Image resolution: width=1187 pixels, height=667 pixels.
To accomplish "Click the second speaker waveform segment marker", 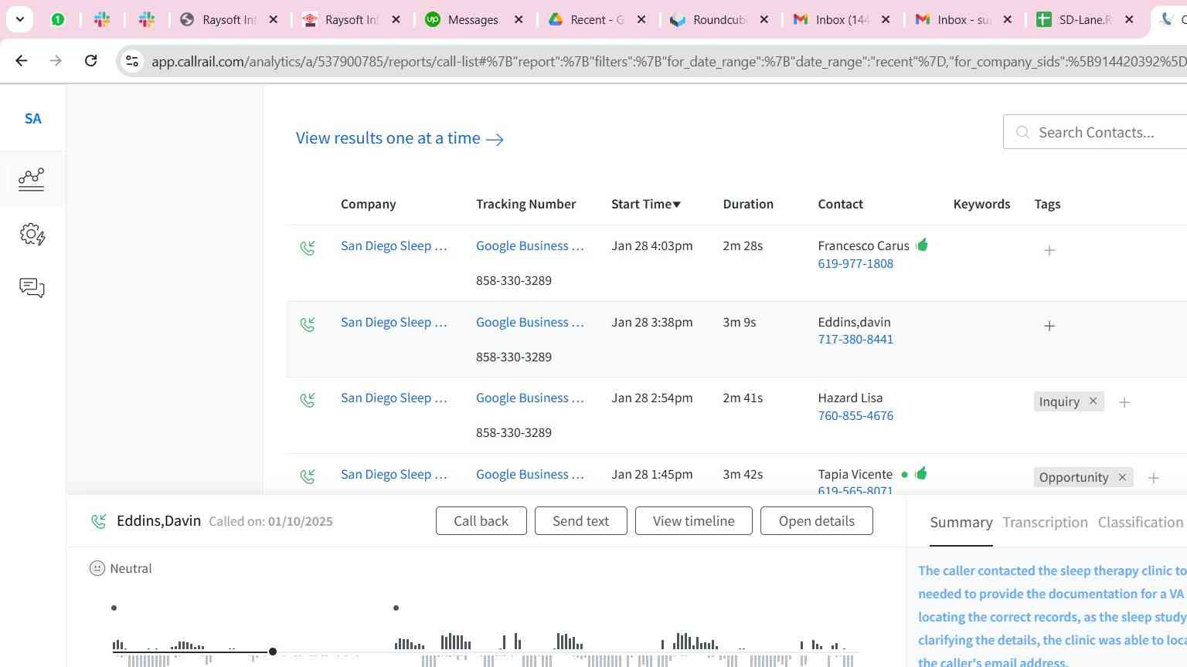I will point(396,608).
